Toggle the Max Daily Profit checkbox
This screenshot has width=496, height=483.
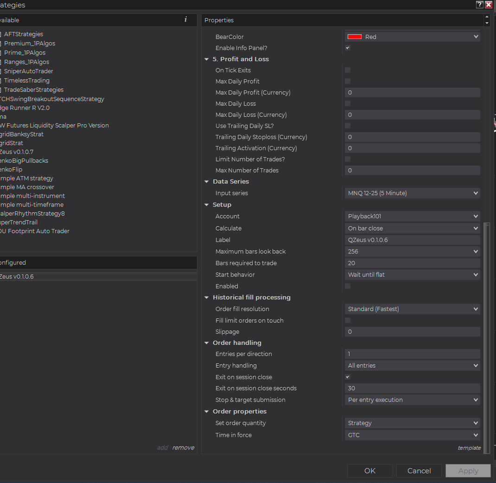(348, 82)
